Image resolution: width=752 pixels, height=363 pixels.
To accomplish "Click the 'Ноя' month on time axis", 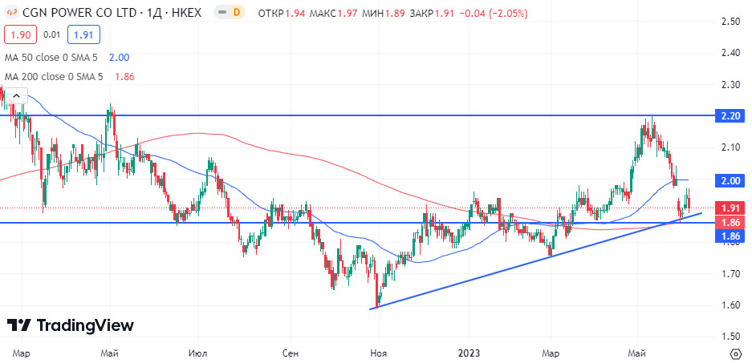I will tap(378, 353).
